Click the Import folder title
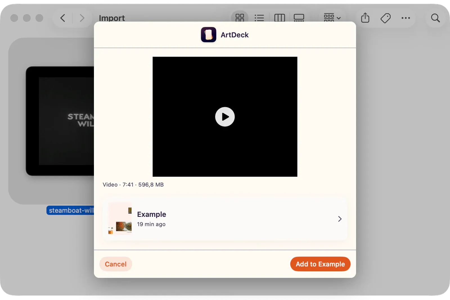This screenshot has width=450, height=300. [x=112, y=18]
